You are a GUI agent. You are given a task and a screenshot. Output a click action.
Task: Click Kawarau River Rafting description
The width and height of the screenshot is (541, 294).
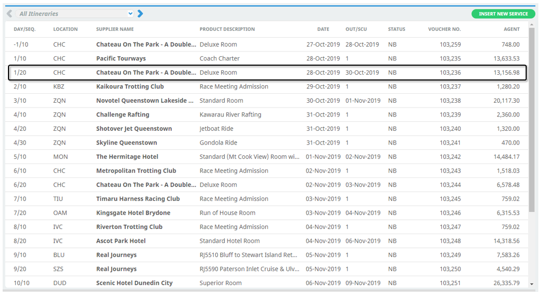[231, 114]
